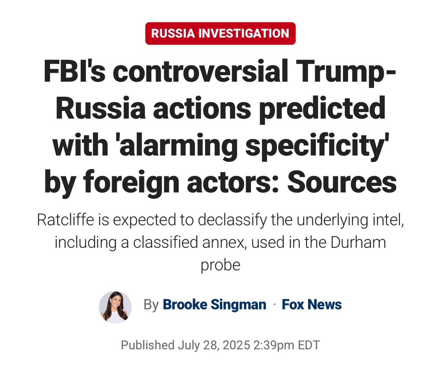The height and width of the screenshot is (365, 441).
Task: Click the word "Published" in timestamp
Action: point(148,345)
